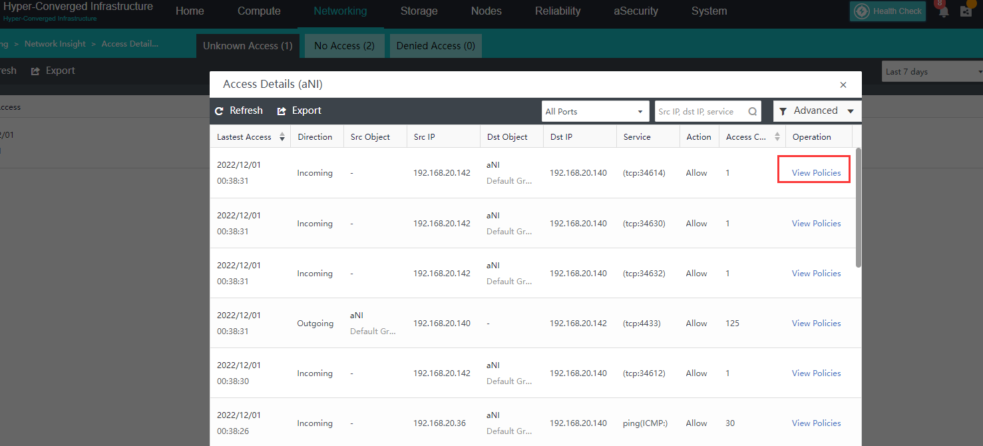Viewport: 983px width, 446px height.
Task: Open the Networking menu
Action: pyautogui.click(x=340, y=11)
